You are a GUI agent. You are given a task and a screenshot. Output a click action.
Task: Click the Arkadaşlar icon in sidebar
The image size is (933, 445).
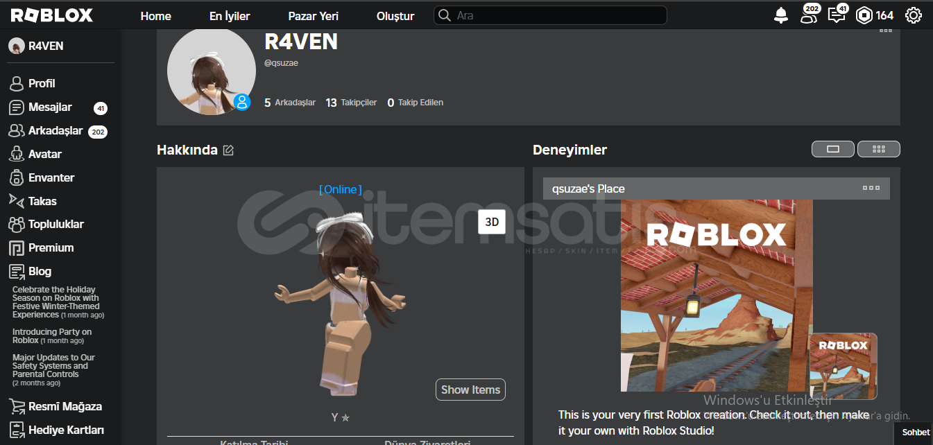(x=17, y=131)
